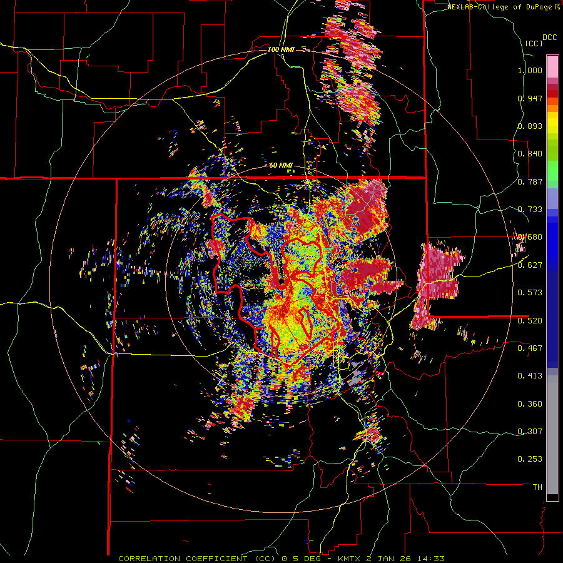Viewport: 563px width, 563px height.
Task: Click the Correlation Coefficient caption at bottom
Action: pos(281,559)
